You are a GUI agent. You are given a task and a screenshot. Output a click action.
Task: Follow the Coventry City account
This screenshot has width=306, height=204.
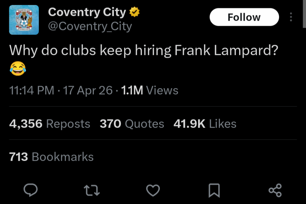click(x=244, y=17)
